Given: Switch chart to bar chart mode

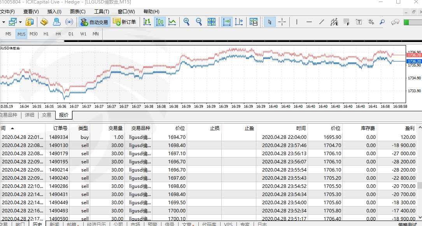Looking at the screenshot, I should point(147,22).
